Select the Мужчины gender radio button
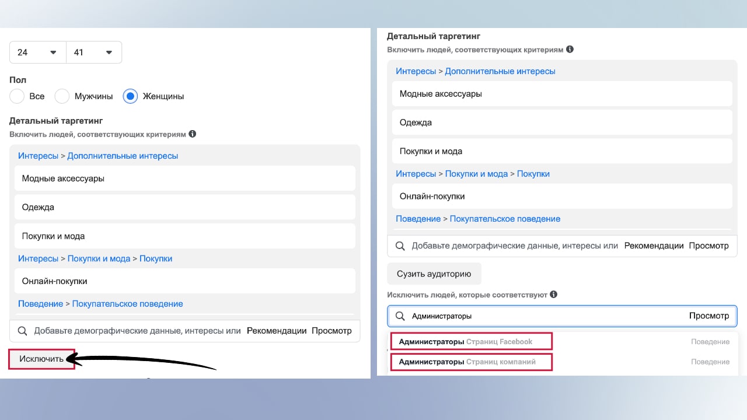 point(62,96)
